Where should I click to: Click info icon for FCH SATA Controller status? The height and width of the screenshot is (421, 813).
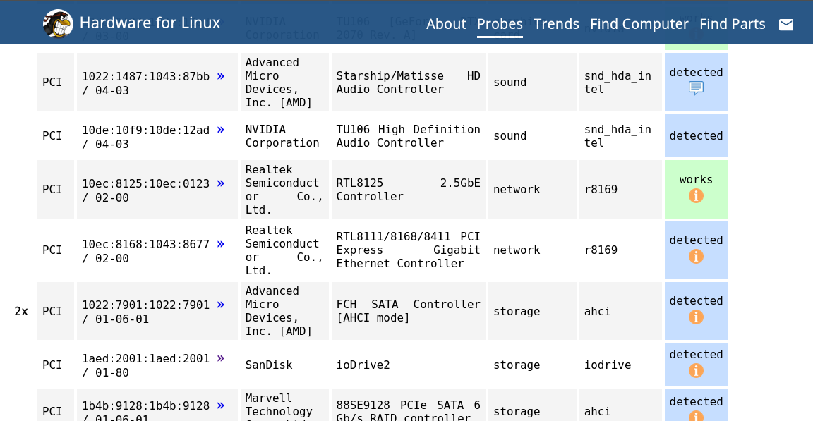[696, 317]
